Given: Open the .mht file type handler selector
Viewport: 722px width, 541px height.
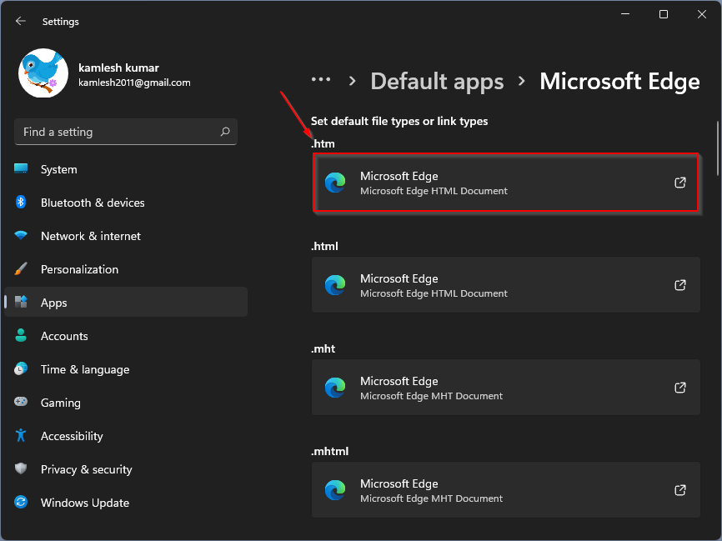Looking at the screenshot, I should [505, 388].
